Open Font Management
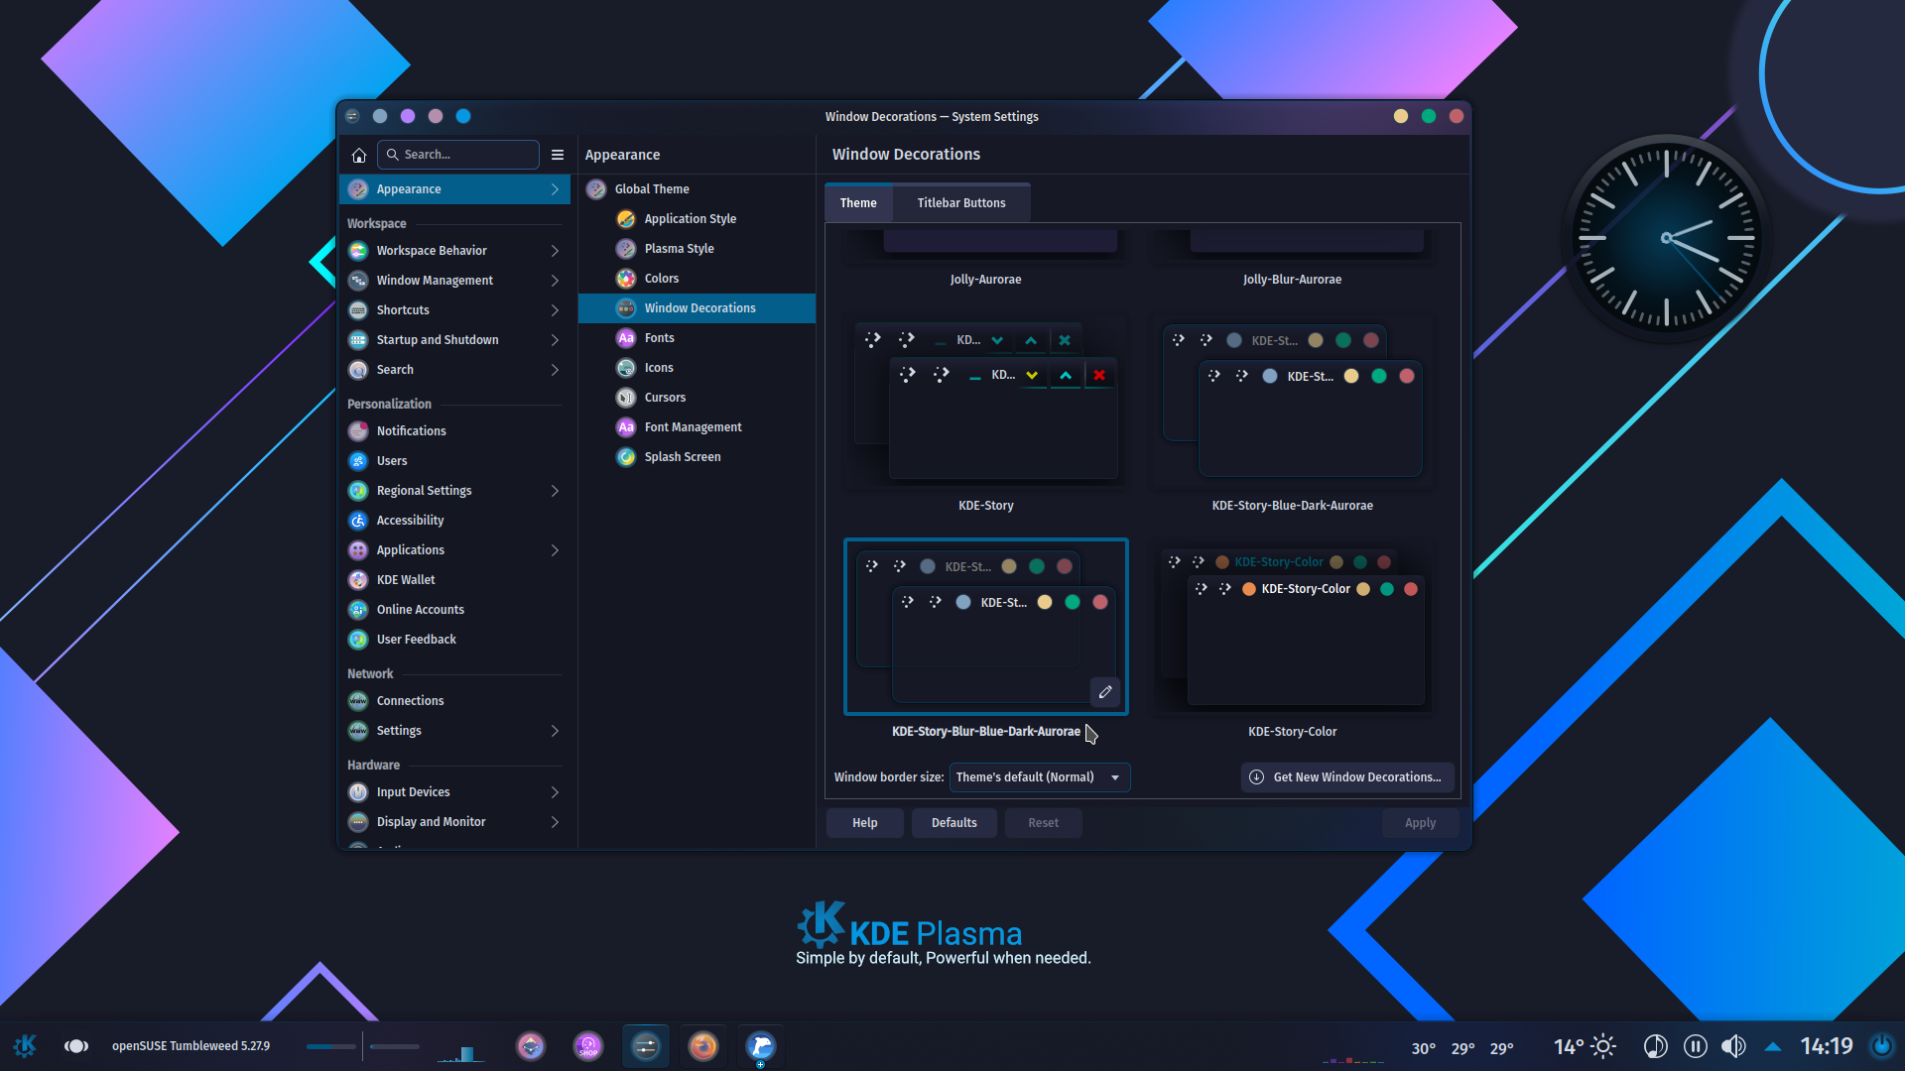Viewport: 1905px width, 1071px height. coord(697,427)
